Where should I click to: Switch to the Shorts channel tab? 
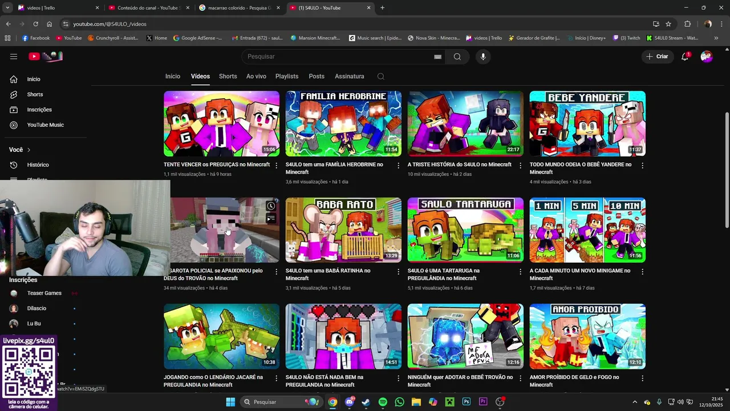point(228,76)
